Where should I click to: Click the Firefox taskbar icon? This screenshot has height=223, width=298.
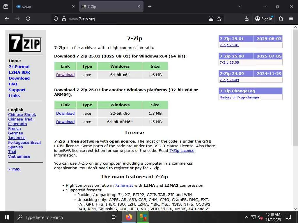(x=129, y=217)
